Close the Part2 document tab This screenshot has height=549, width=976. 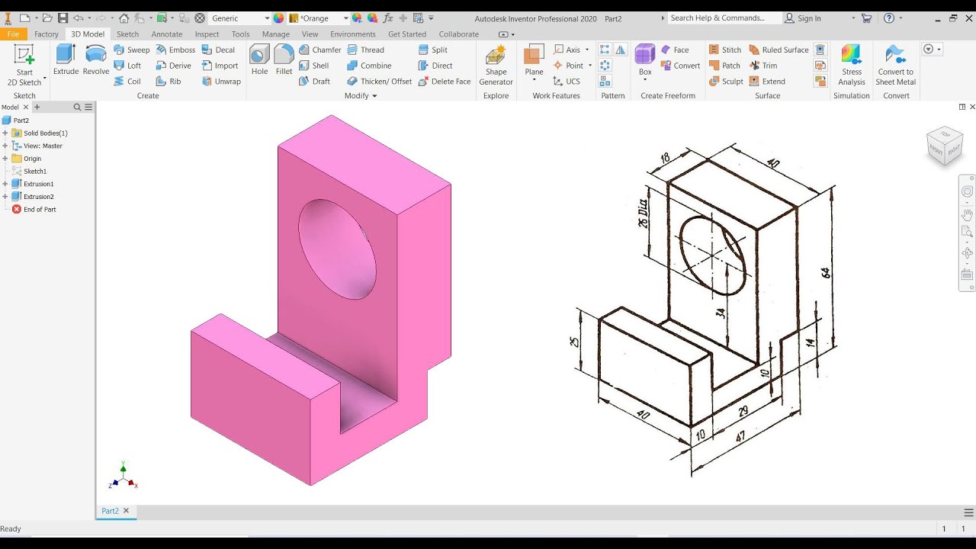127,511
